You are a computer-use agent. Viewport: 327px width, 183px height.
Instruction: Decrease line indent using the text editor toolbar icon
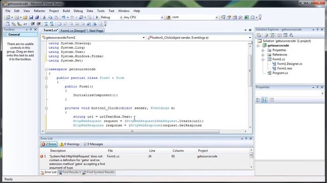coord(33,24)
